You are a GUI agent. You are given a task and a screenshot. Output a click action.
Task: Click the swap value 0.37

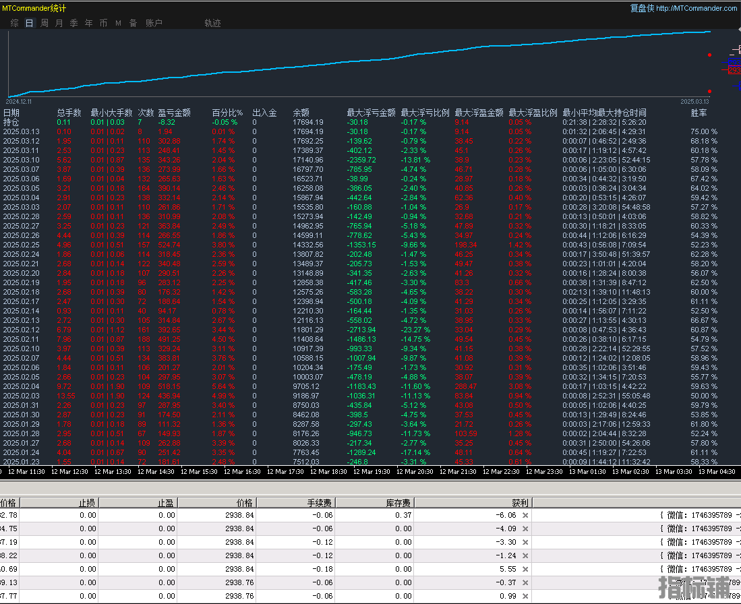(404, 515)
